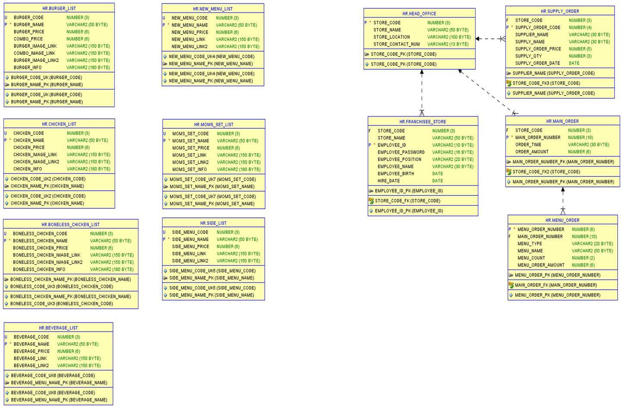Click the foreign key icon beside STORE_CODE_FK3
627x409 pixels.
(x=510, y=83)
